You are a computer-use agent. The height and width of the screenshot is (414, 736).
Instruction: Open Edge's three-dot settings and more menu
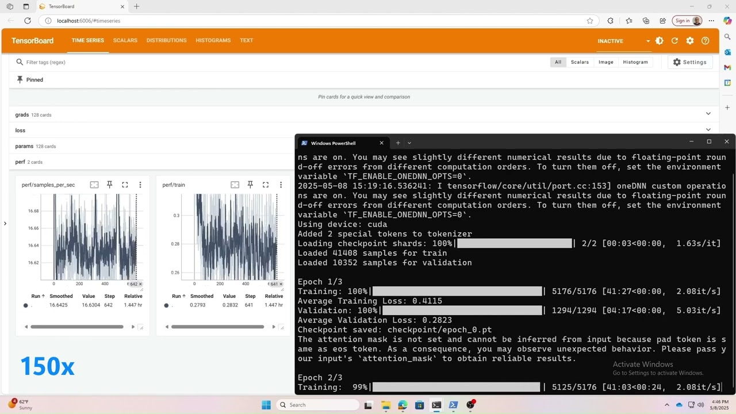coord(711,21)
